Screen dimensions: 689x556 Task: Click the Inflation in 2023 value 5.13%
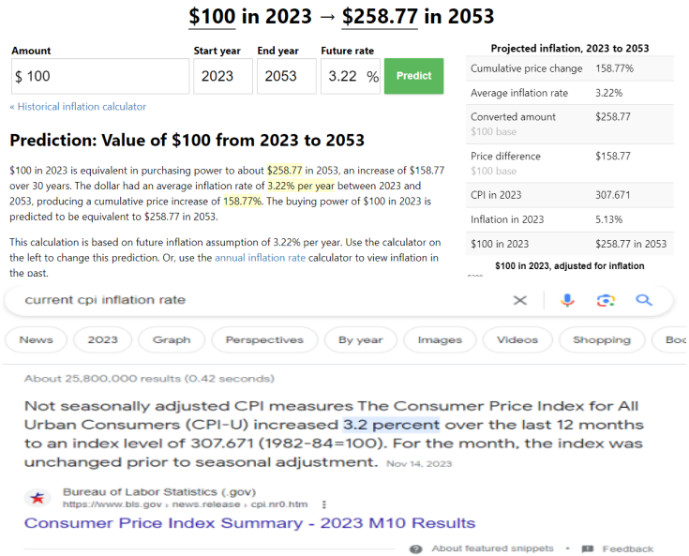click(608, 219)
